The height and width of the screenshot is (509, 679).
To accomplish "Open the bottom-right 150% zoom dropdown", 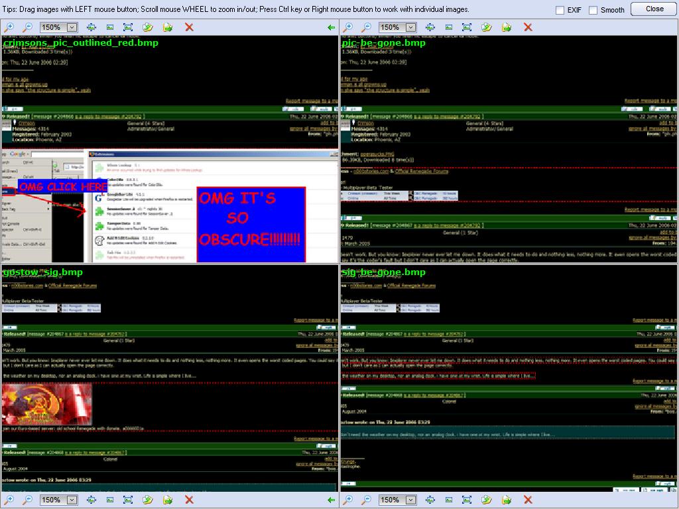I will tap(410, 500).
